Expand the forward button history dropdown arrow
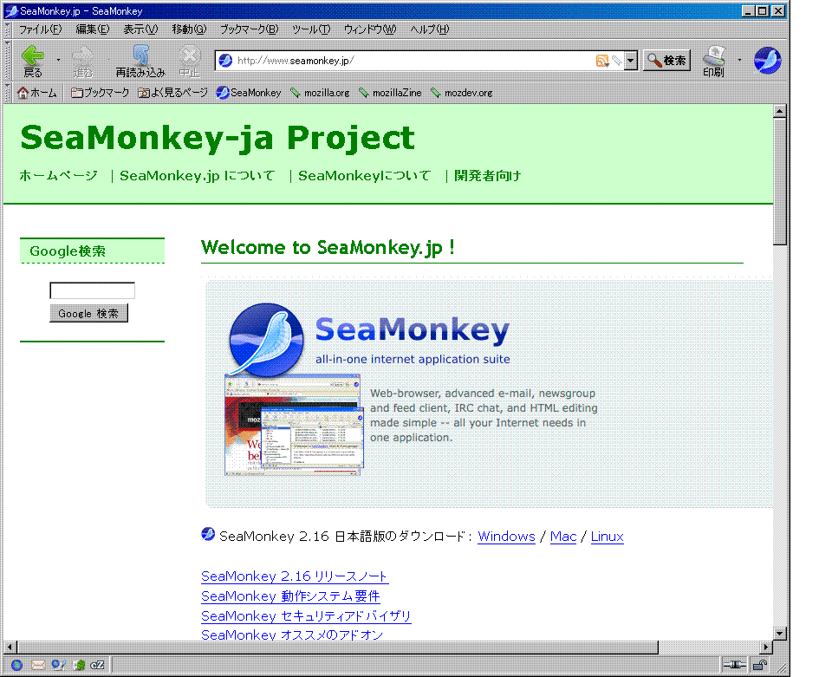 tap(109, 60)
